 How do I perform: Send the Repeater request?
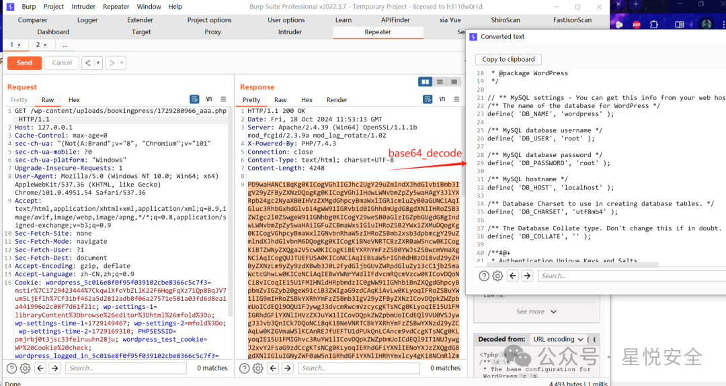click(x=25, y=63)
